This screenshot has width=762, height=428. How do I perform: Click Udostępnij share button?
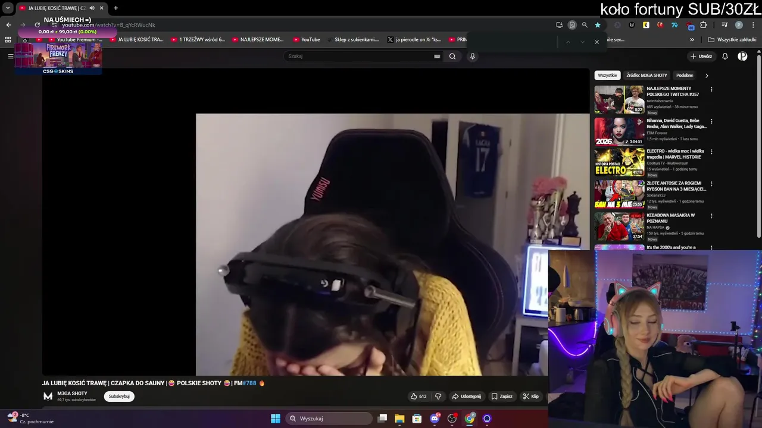pyautogui.click(x=466, y=396)
